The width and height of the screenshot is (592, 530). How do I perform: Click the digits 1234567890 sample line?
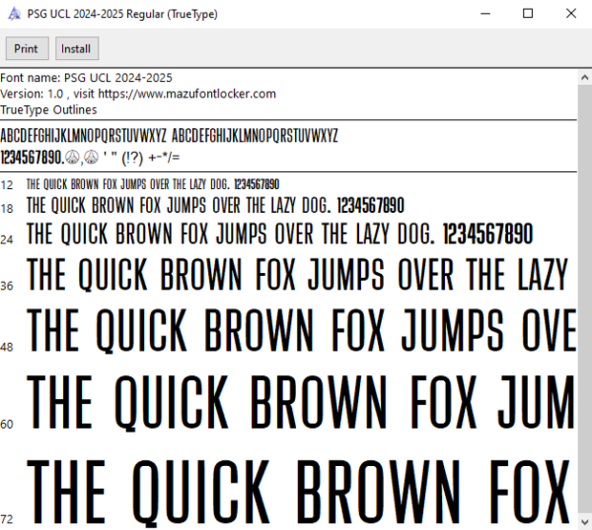pos(90,158)
